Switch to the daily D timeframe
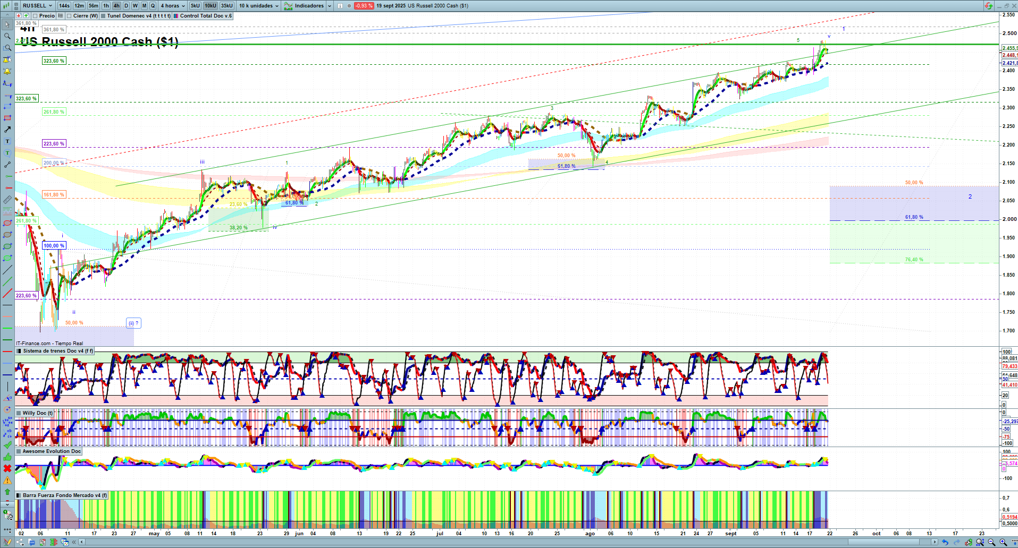The height and width of the screenshot is (548, 1018). coord(126,6)
